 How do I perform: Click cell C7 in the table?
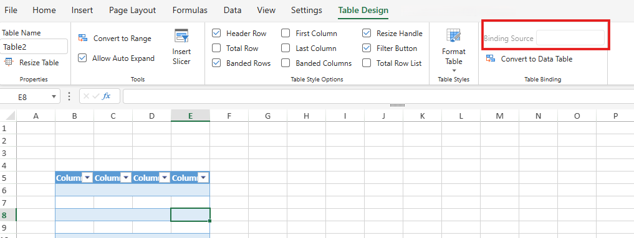pyautogui.click(x=113, y=202)
